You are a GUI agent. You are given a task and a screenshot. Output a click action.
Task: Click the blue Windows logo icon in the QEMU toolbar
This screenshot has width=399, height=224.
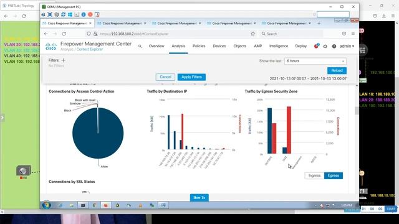70,14
